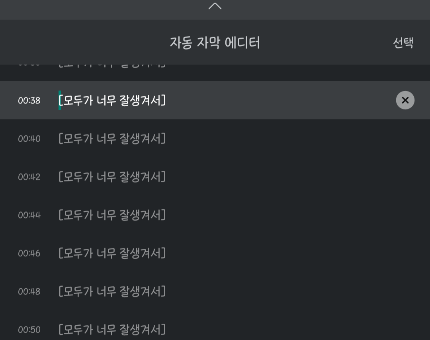Screen dimensions: 430x340
Task: Select the subtitle line at 00:42
Action: coord(112,177)
